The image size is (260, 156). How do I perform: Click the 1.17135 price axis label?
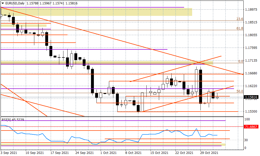click(x=251, y=61)
